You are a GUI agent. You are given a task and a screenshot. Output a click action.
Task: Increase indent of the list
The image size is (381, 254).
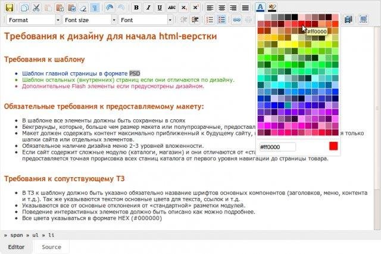tap(195, 20)
